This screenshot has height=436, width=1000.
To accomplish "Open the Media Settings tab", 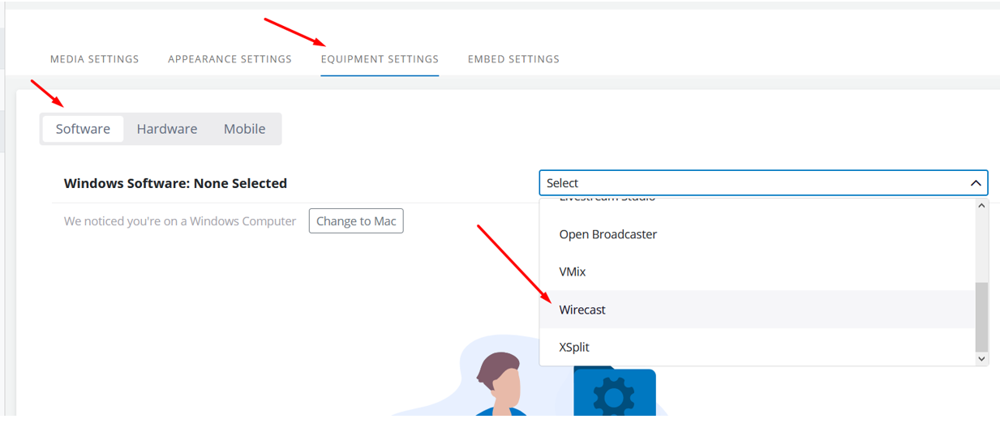I will tap(94, 59).
